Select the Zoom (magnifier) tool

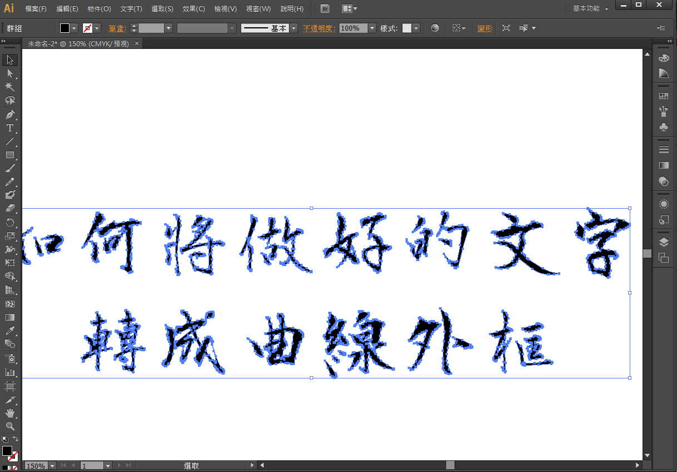click(x=10, y=426)
